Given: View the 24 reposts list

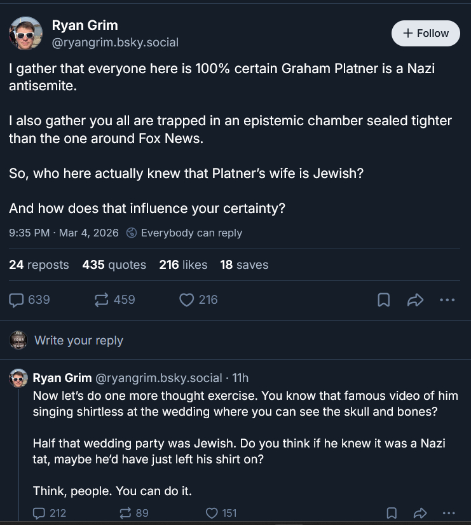Looking at the screenshot, I should tap(39, 265).
